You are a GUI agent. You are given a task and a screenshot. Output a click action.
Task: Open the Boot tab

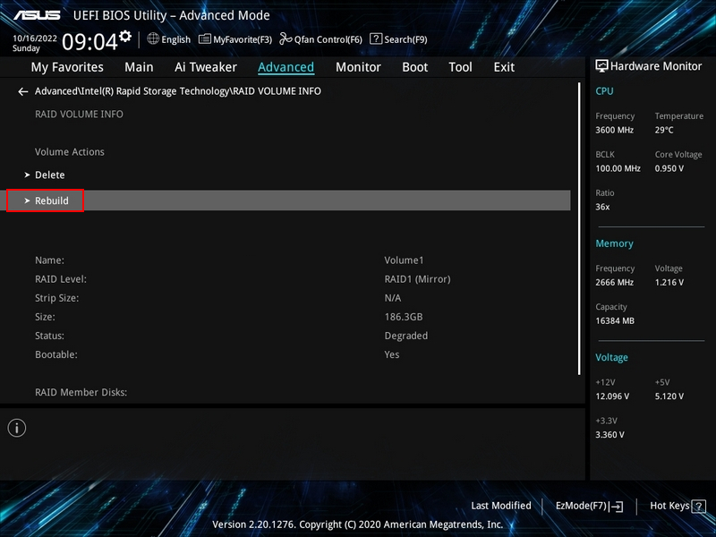[414, 67]
